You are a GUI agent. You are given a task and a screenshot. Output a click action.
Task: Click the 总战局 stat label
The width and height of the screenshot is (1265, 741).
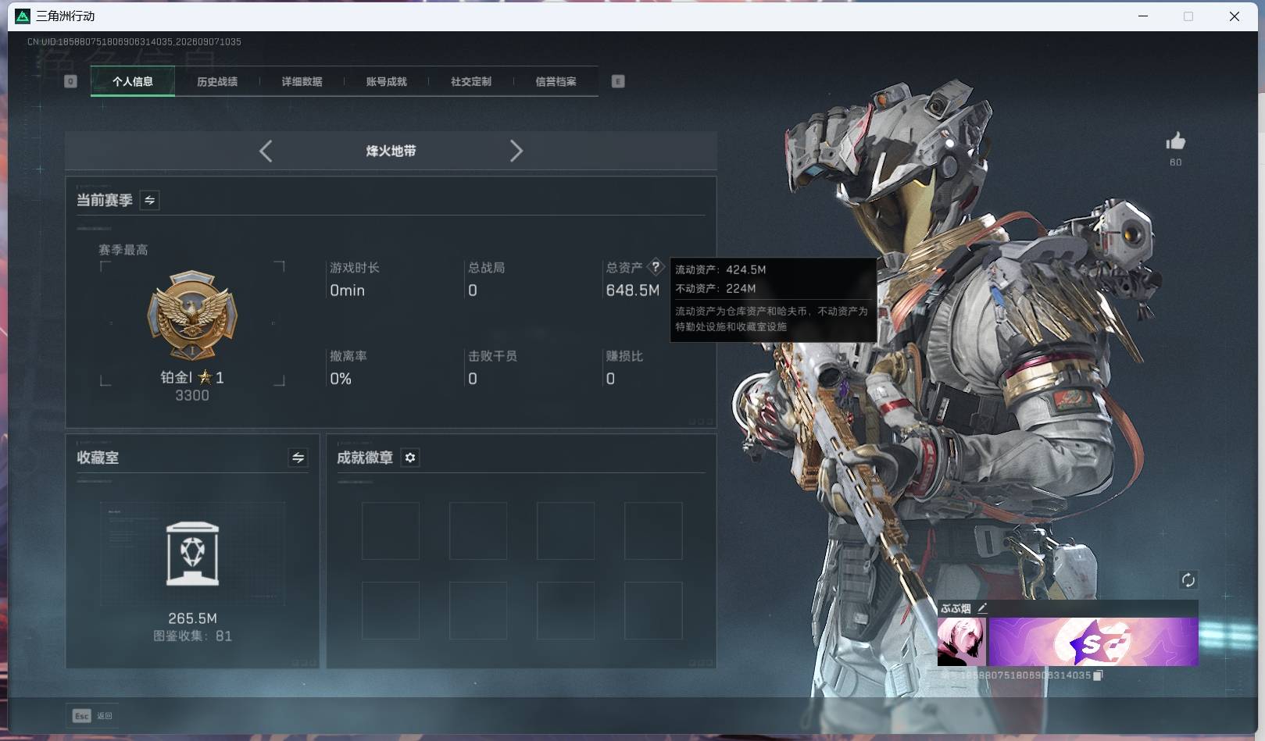486,268
